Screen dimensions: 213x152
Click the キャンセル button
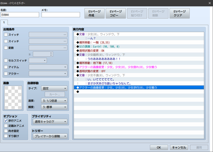pos(179,147)
